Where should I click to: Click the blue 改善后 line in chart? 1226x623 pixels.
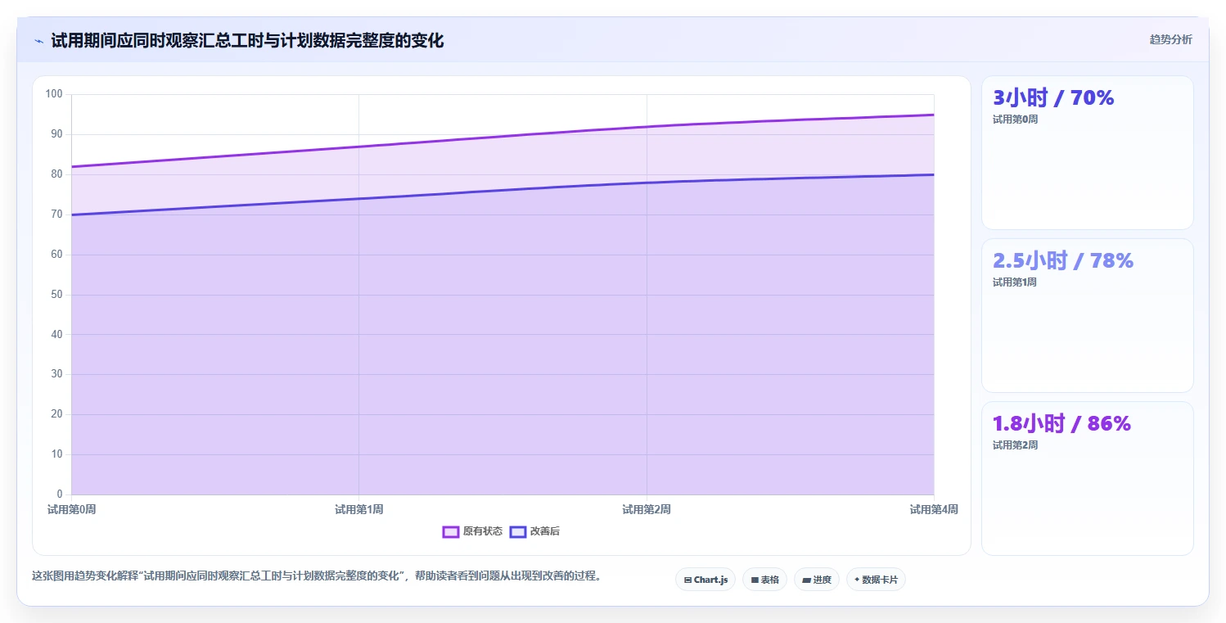(503, 192)
